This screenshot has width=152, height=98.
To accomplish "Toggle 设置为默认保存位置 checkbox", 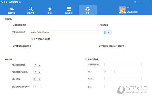I will pyautogui.click(x=32, y=39).
